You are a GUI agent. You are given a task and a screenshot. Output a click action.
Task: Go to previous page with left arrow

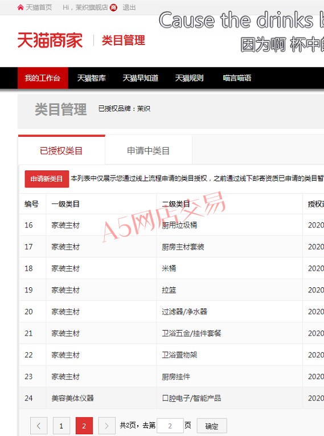[x=39, y=426]
